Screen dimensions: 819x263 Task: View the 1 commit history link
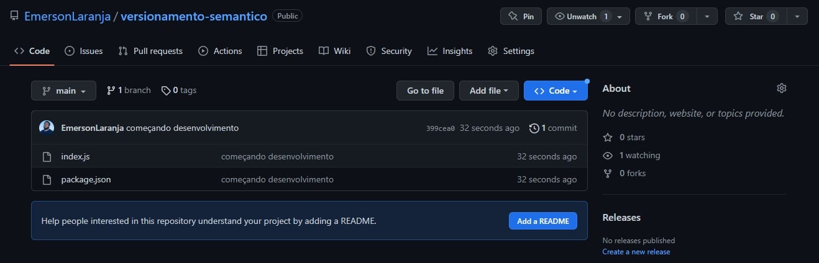[x=553, y=128]
